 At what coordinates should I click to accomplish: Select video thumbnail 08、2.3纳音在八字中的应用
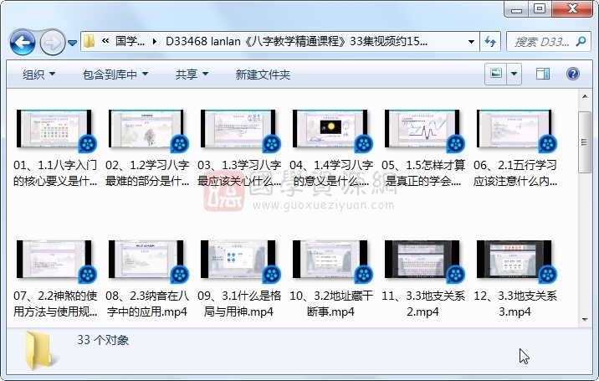point(147,261)
